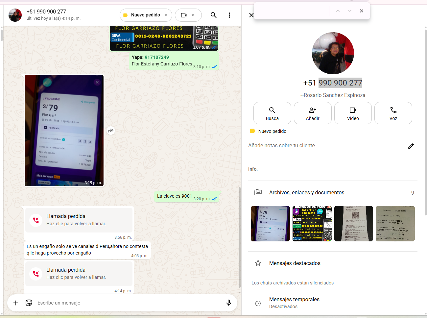Click the first Llamada perdida to call back
This screenshot has width=427, height=318.
pos(79,220)
